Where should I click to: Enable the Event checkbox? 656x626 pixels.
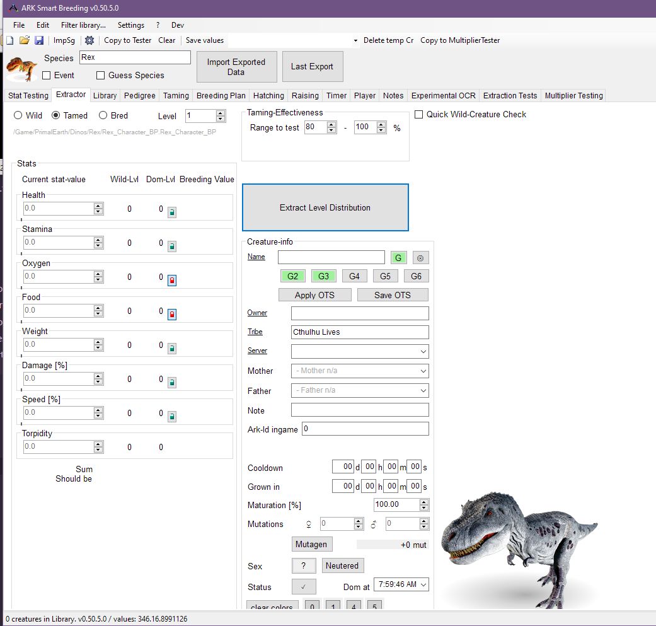[x=47, y=75]
